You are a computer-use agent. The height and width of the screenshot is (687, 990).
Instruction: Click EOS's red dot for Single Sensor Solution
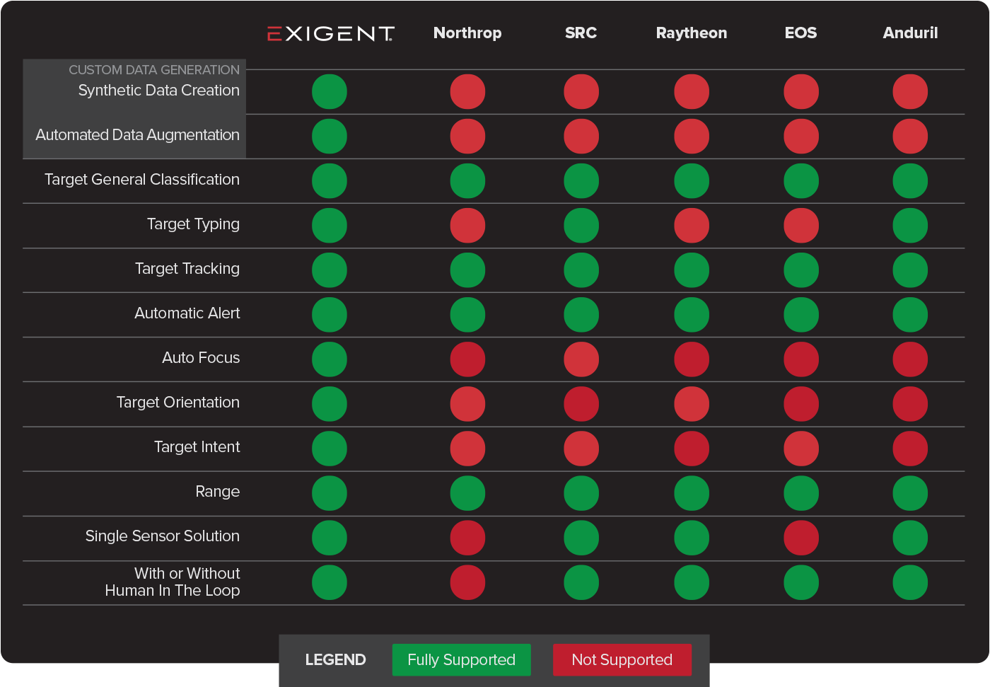[x=801, y=538]
